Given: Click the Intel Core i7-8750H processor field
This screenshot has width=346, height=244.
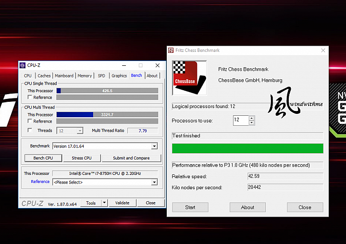Looking at the screenshot, I should click(x=105, y=173).
